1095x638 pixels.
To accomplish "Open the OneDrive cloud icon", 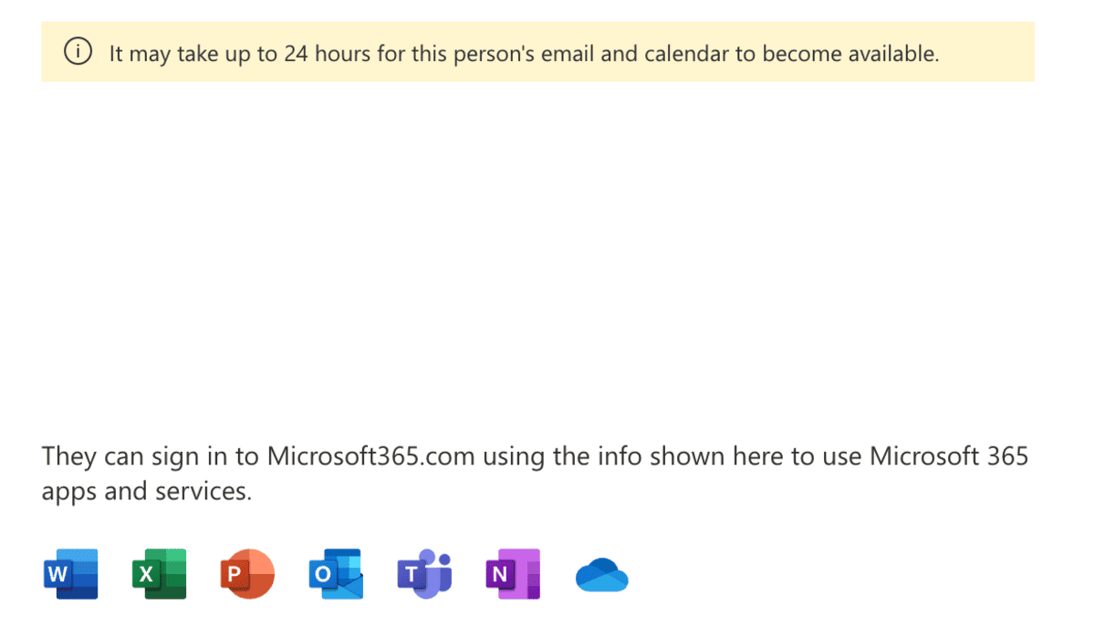I will 600,573.
